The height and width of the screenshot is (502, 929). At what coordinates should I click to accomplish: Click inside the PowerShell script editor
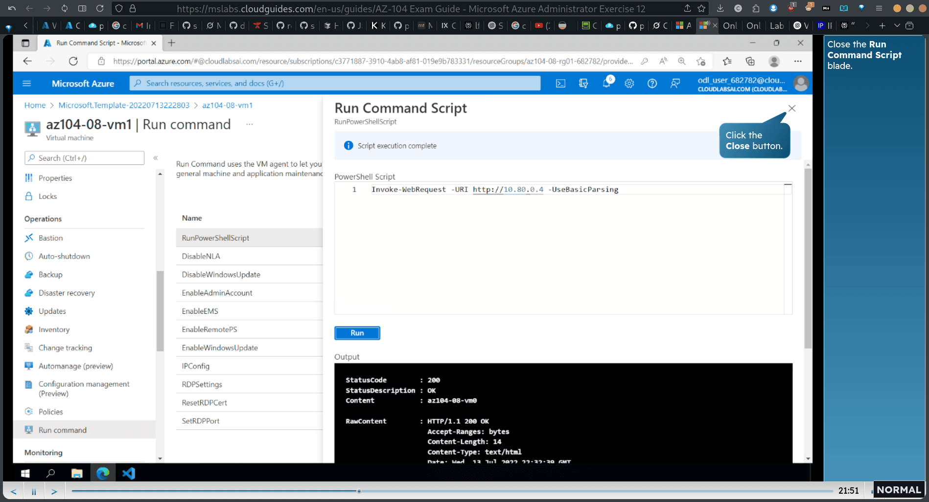point(563,248)
